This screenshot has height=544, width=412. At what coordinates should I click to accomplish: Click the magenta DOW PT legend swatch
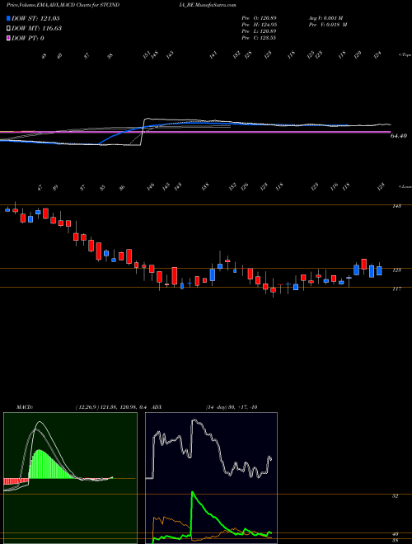click(8, 38)
